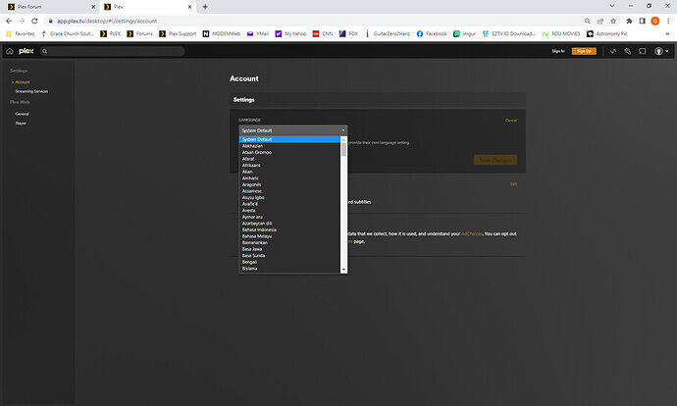Image resolution: width=677 pixels, height=406 pixels.
Task: Click the address bar URL
Action: point(107,21)
